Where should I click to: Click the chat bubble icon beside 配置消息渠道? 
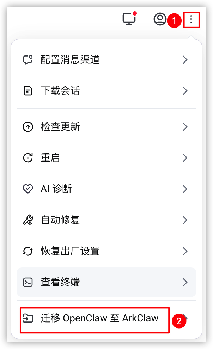(x=28, y=60)
